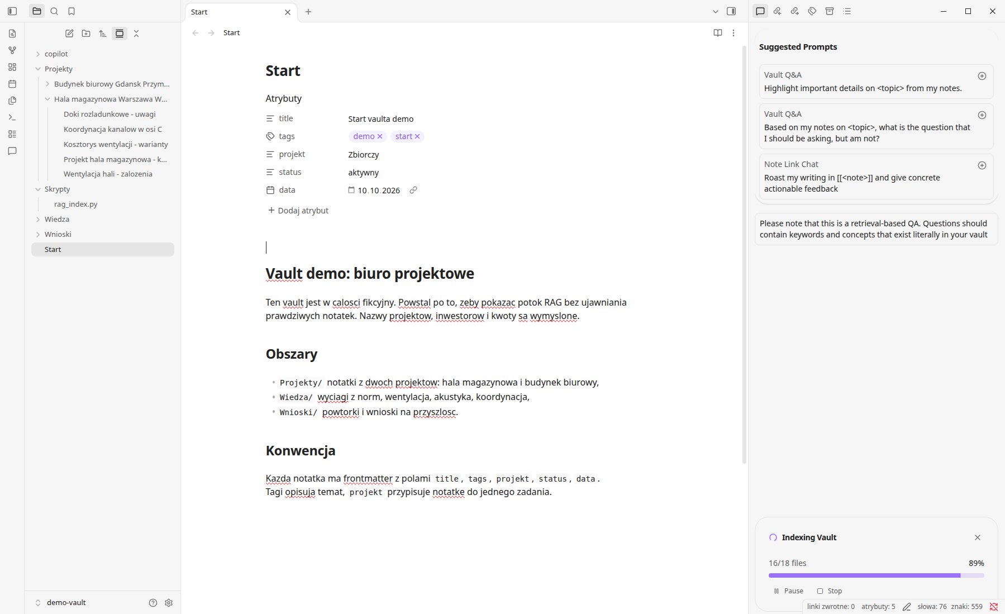Open Copilot chat icon in left ribbon
Image resolution: width=1005 pixels, height=614 pixels.
[12, 151]
